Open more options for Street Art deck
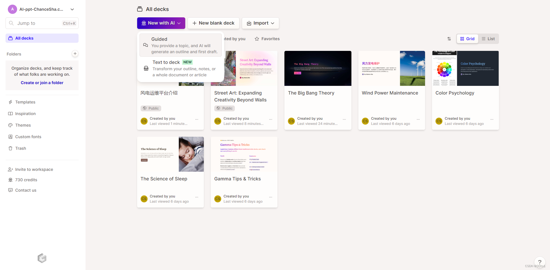550x270 pixels. coord(271,119)
